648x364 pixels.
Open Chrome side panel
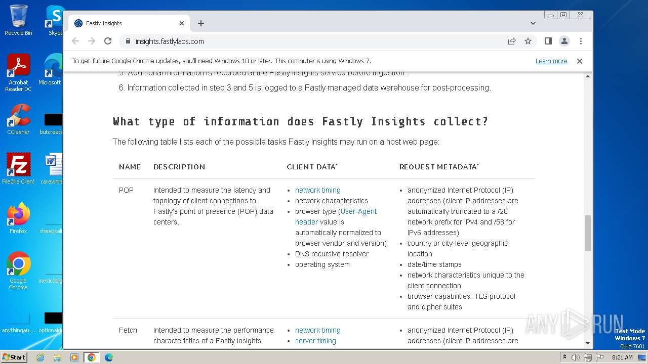click(x=548, y=41)
